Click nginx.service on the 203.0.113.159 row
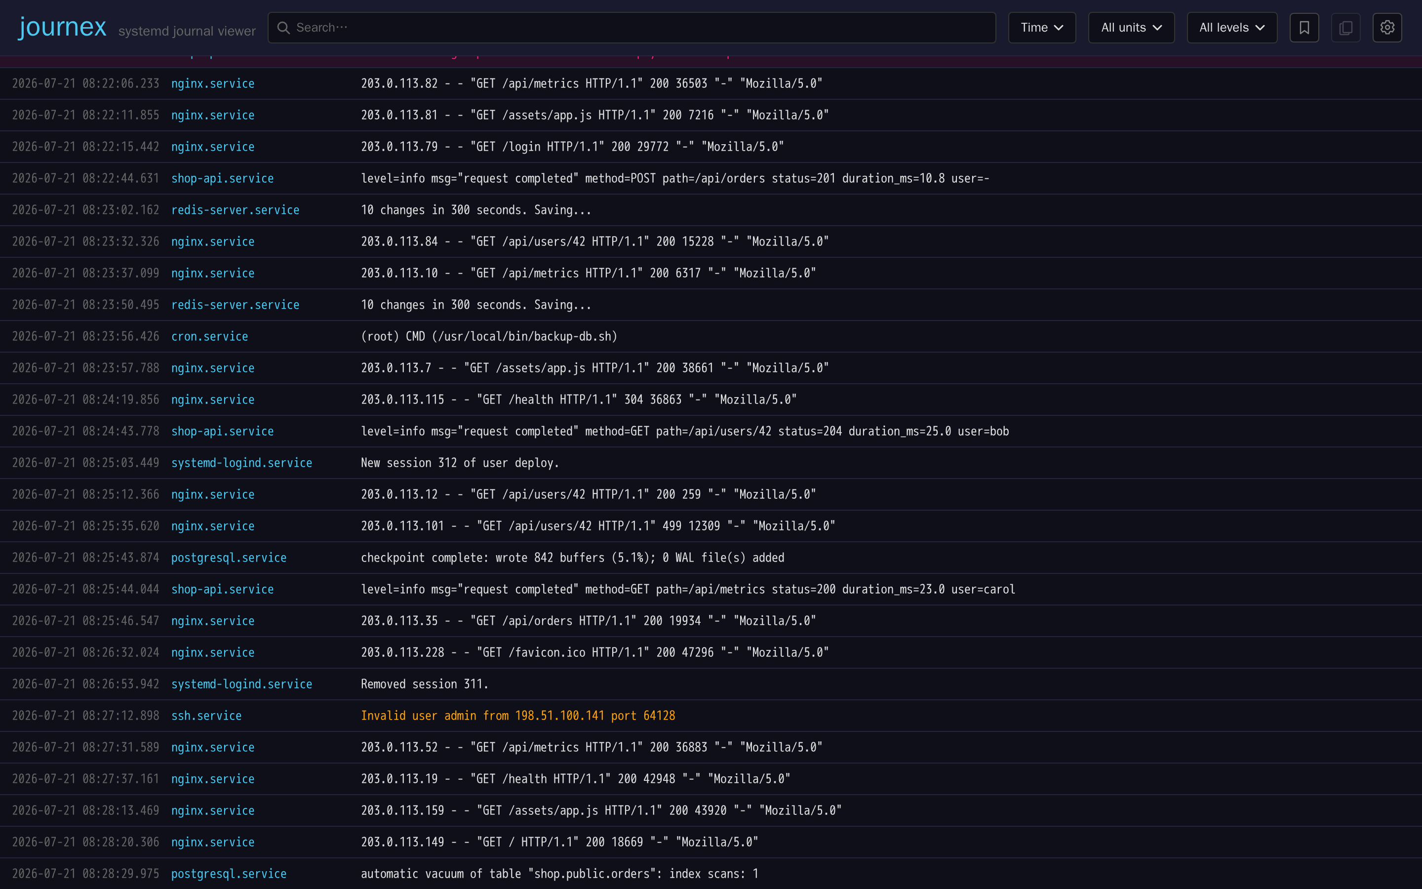The height and width of the screenshot is (889, 1422). pyautogui.click(x=213, y=810)
